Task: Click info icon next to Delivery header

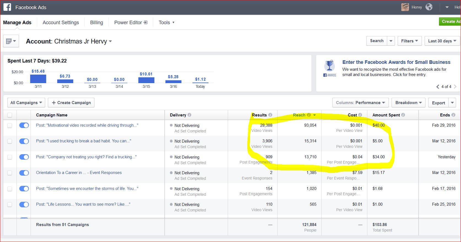Action: point(189,115)
